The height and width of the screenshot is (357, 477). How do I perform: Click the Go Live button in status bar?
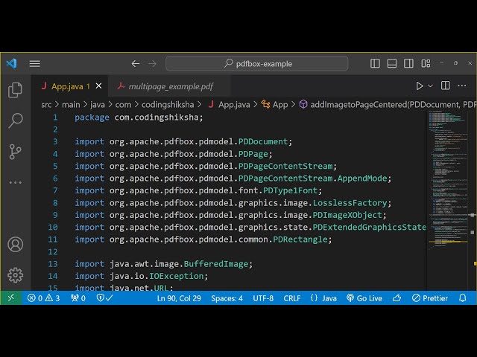click(x=364, y=297)
